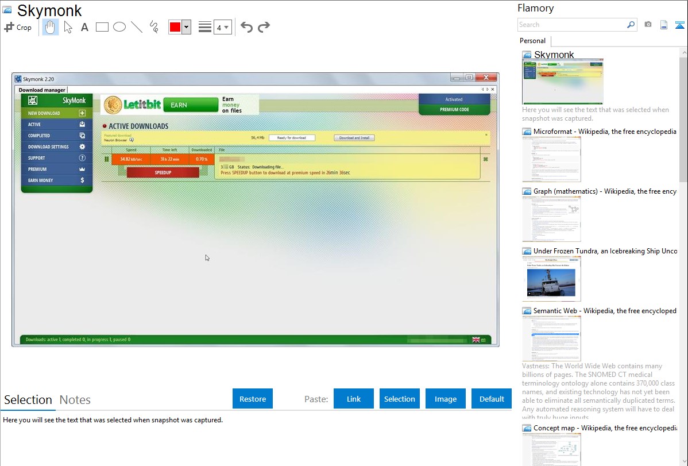The image size is (688, 466).
Task: Open Download Settings in SkyMonk sidebar
Action: tap(57, 147)
